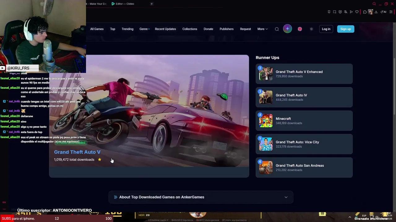Screen dimensions: 396x222
Task: Click the Request nav link
Action: 245,29
